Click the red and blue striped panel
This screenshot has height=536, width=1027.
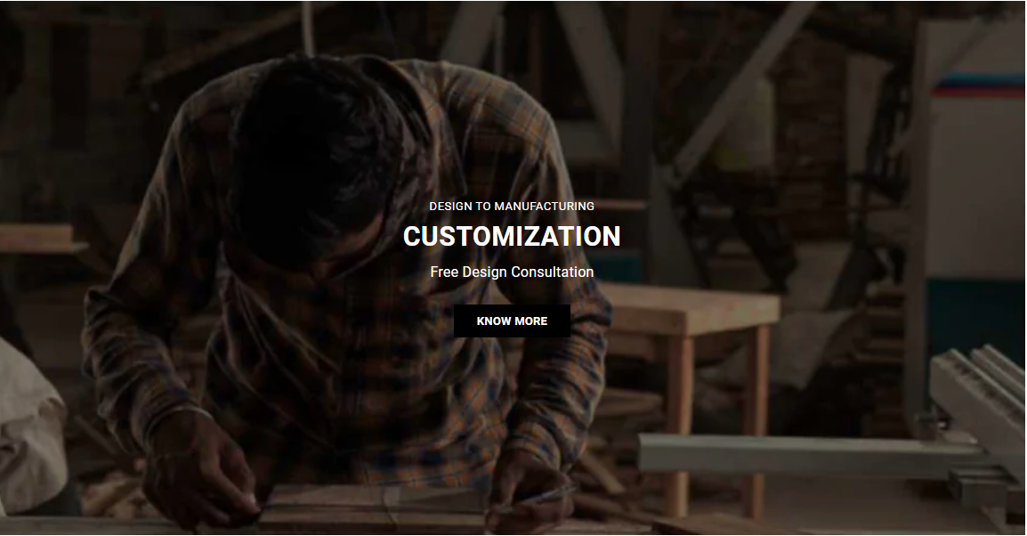[979, 85]
